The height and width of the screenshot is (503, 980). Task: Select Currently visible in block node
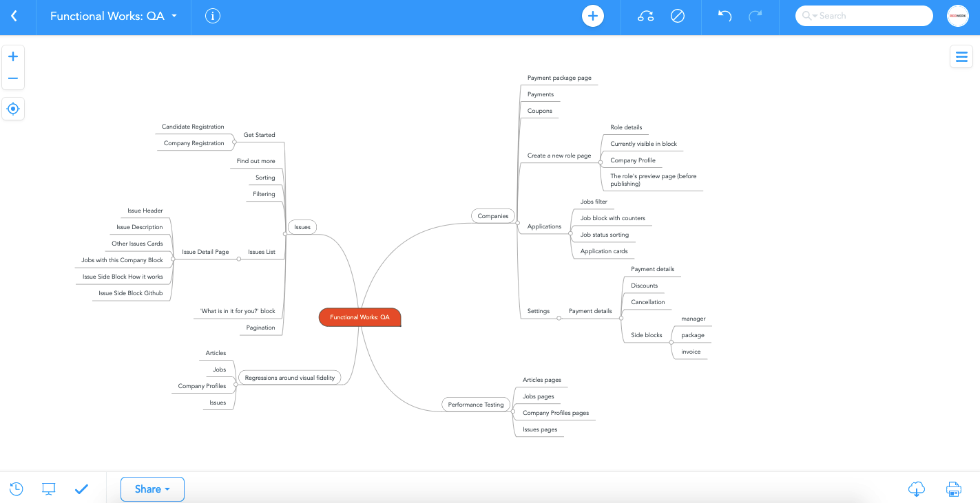click(x=644, y=144)
